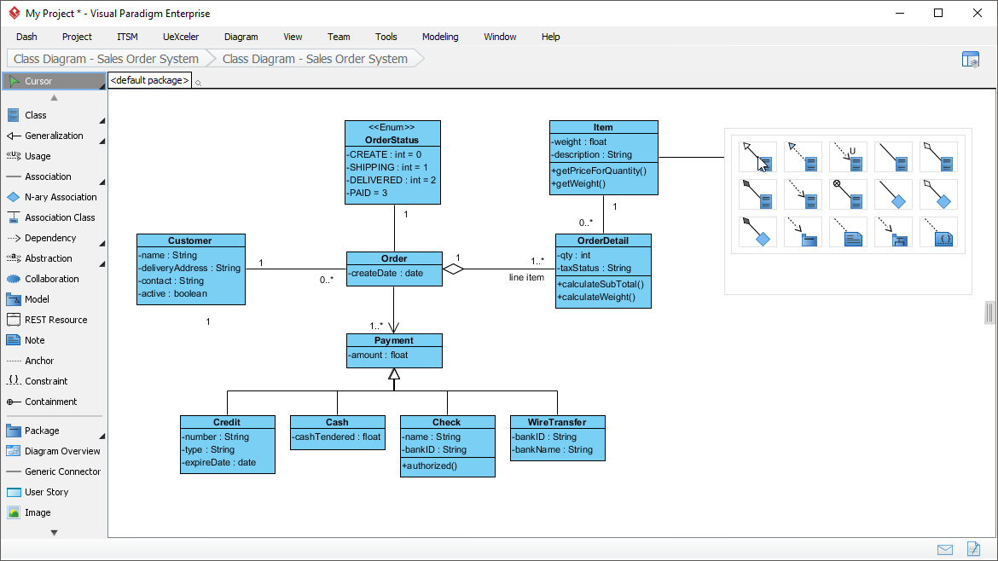Pick Dependency to Package in resource catalog
The height and width of the screenshot is (561, 998).
click(x=803, y=232)
